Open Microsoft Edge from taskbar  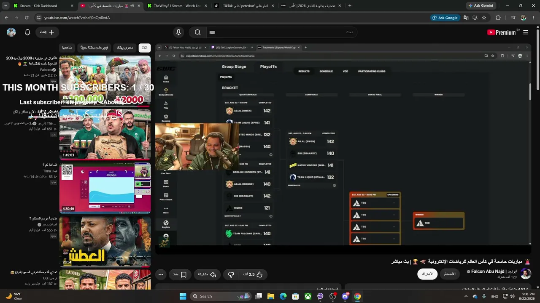(x=283, y=296)
